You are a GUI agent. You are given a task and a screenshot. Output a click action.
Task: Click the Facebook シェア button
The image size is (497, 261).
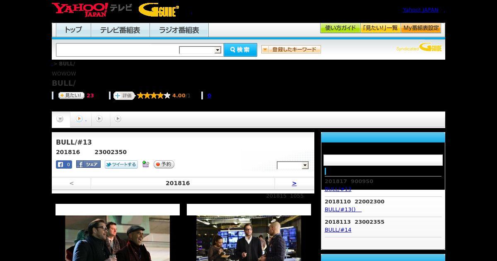[x=88, y=164]
